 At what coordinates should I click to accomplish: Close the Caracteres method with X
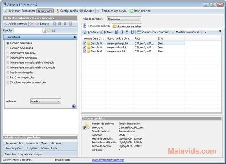coord(75,37)
